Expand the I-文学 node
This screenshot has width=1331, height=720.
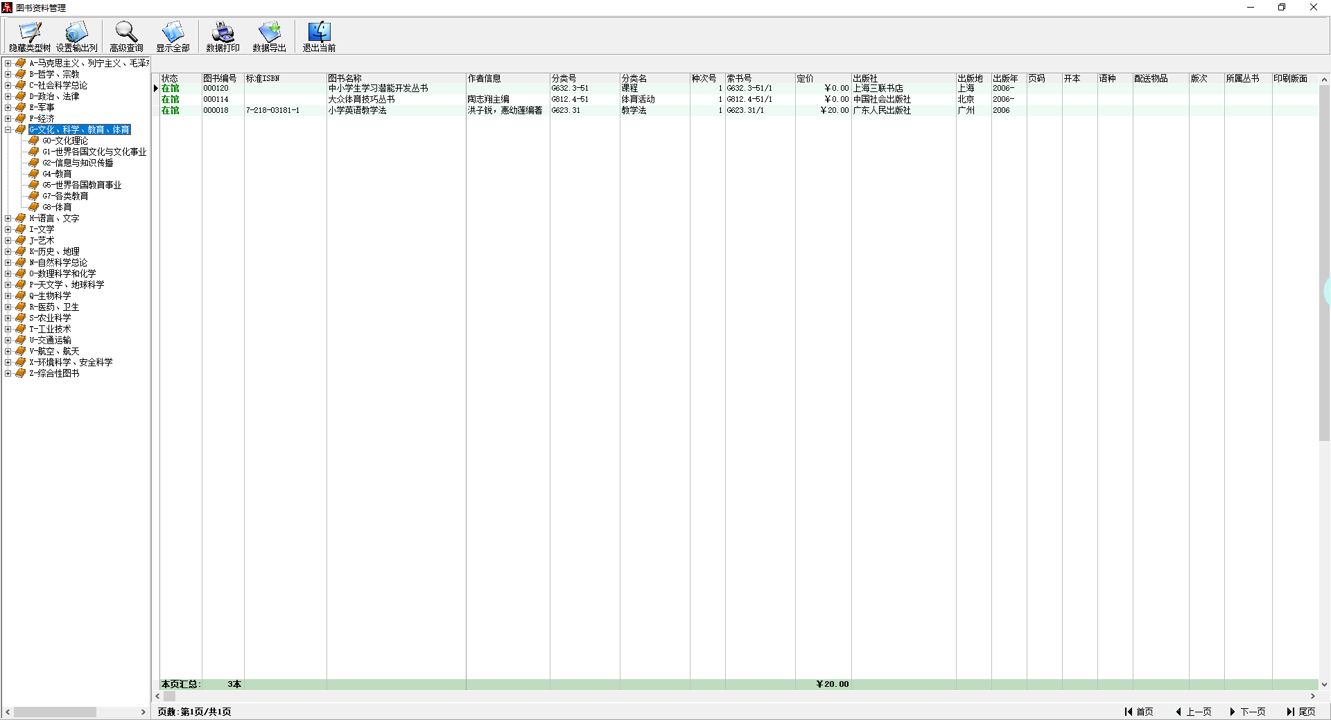(x=8, y=229)
